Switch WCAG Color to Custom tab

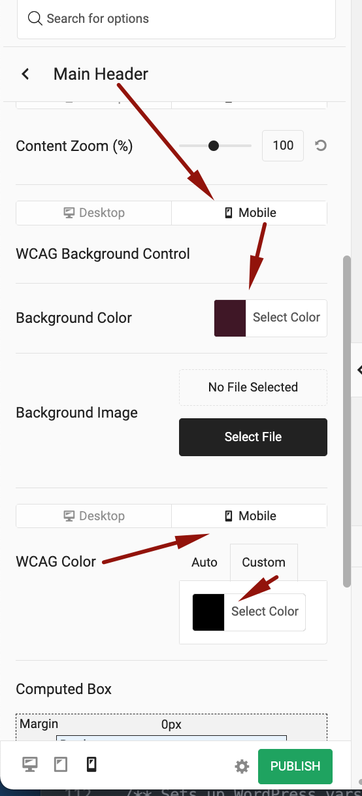tap(263, 562)
